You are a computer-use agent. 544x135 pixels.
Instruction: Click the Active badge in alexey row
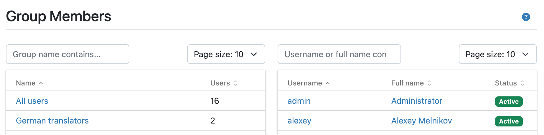pyautogui.click(x=509, y=121)
